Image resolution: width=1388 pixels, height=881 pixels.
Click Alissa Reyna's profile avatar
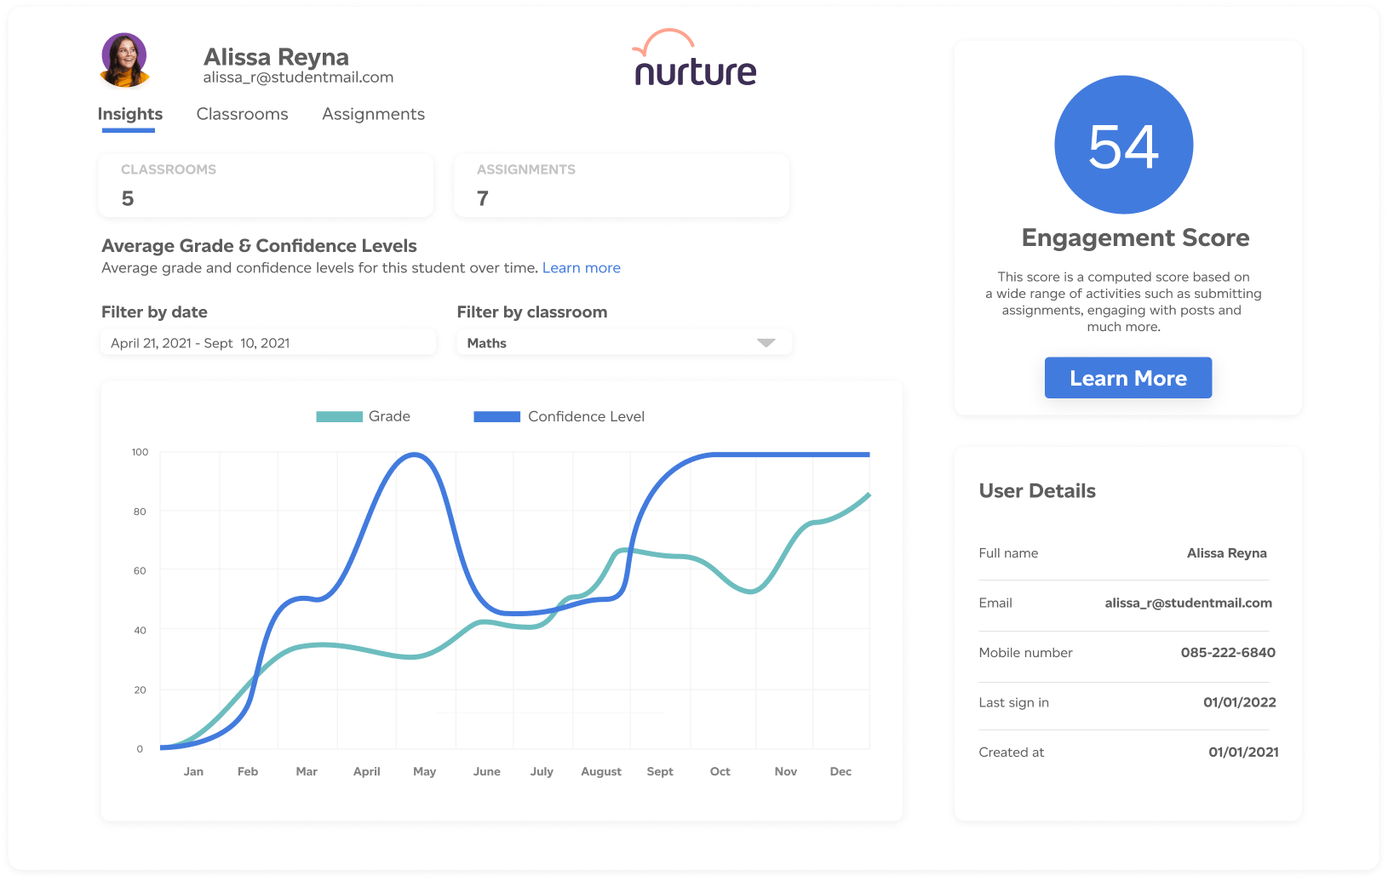tap(124, 60)
